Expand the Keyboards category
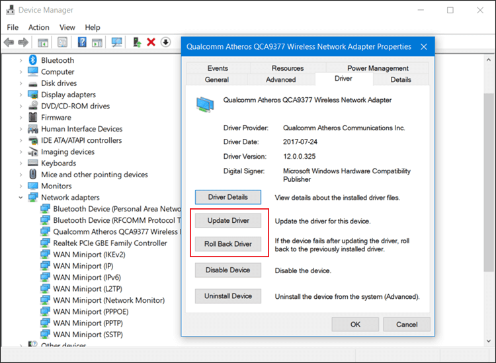The height and width of the screenshot is (363, 496). pyautogui.click(x=21, y=163)
